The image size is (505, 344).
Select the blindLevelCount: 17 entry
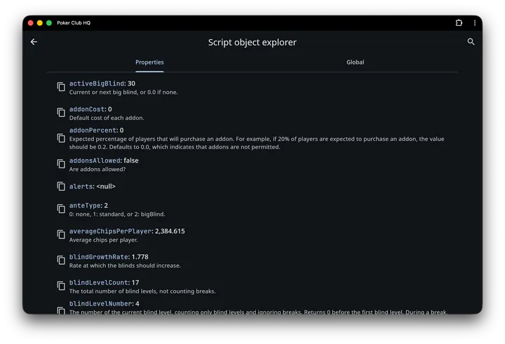tap(104, 282)
